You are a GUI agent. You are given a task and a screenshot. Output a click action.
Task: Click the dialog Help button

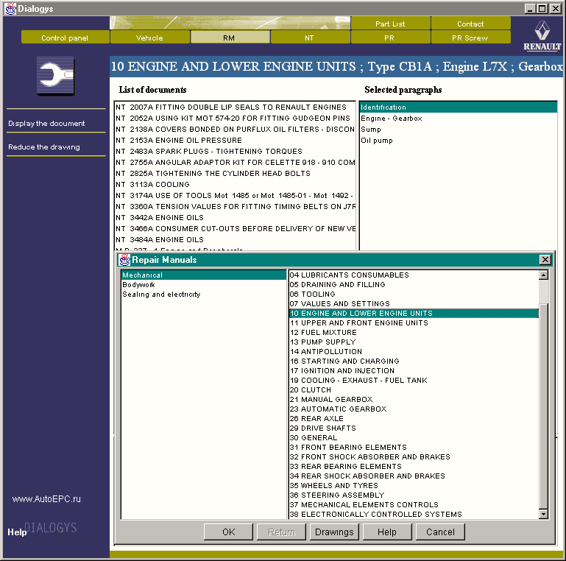387,532
